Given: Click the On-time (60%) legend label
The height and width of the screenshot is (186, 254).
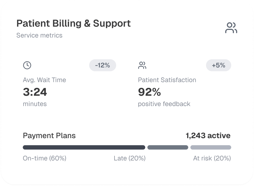Looking at the screenshot, I should pyautogui.click(x=45, y=158).
